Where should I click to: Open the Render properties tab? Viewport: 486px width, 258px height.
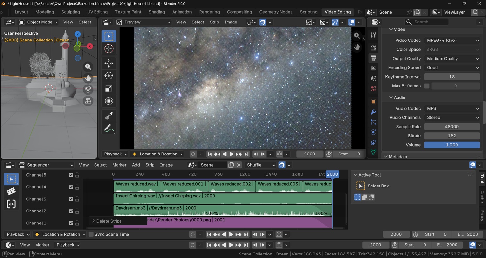pyautogui.click(x=373, y=48)
